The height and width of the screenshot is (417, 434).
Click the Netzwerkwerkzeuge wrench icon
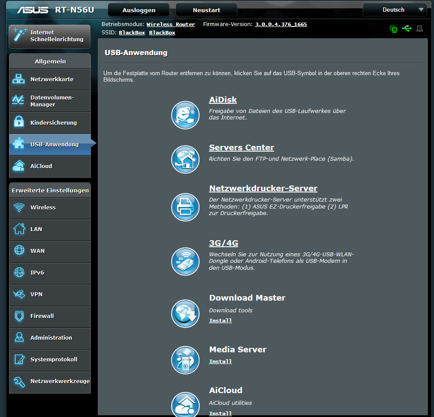20,382
